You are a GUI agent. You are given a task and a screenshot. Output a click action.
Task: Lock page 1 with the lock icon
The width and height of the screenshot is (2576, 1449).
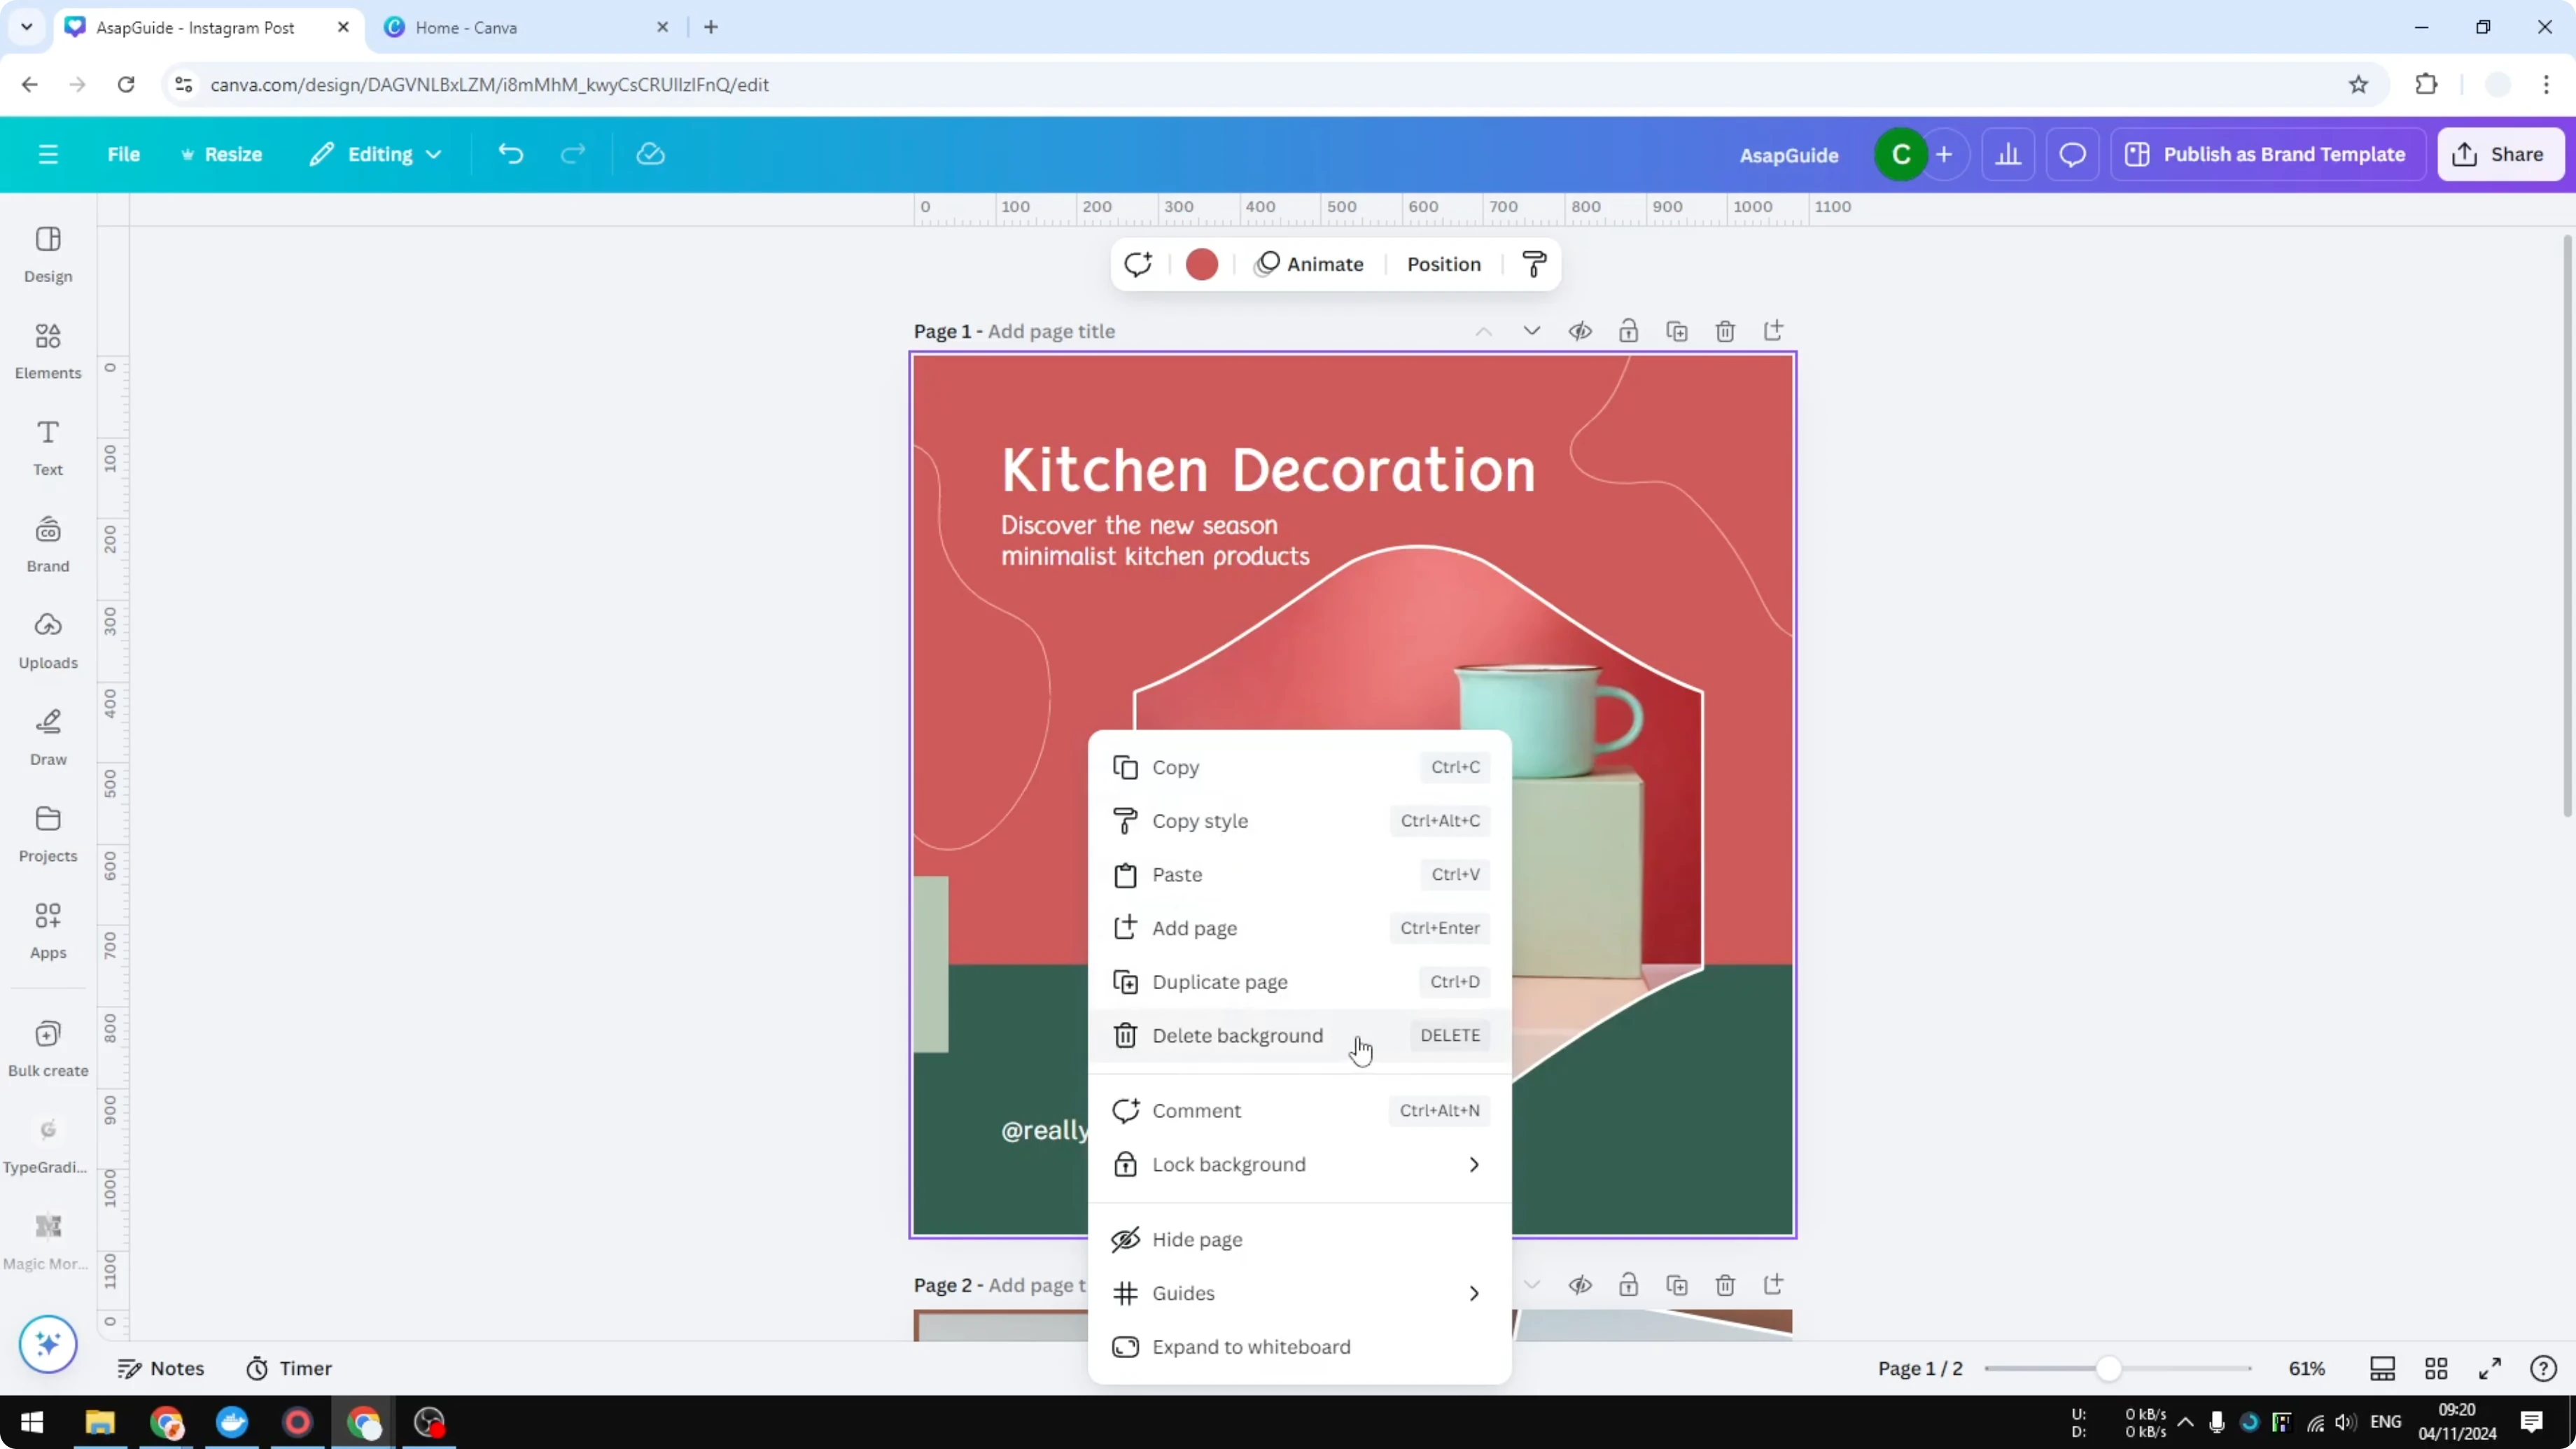coord(1628,330)
